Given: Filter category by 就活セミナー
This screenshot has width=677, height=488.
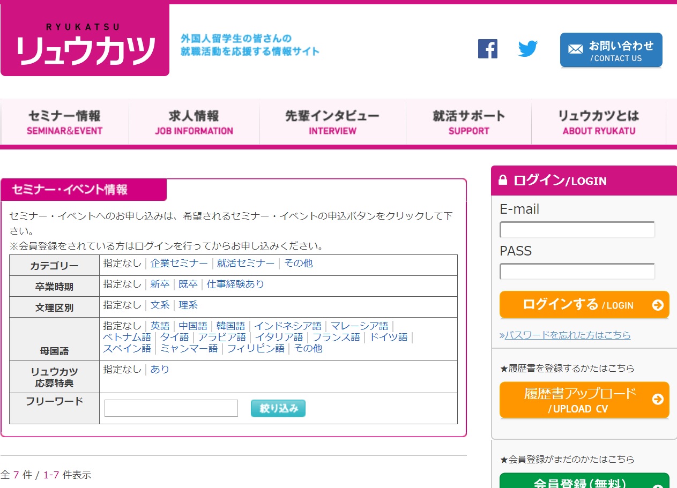Looking at the screenshot, I should pos(245,264).
